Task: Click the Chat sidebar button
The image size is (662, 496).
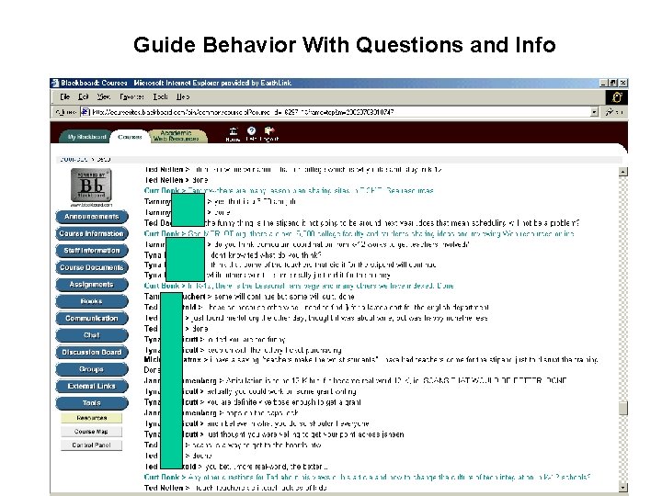Action: click(x=92, y=335)
